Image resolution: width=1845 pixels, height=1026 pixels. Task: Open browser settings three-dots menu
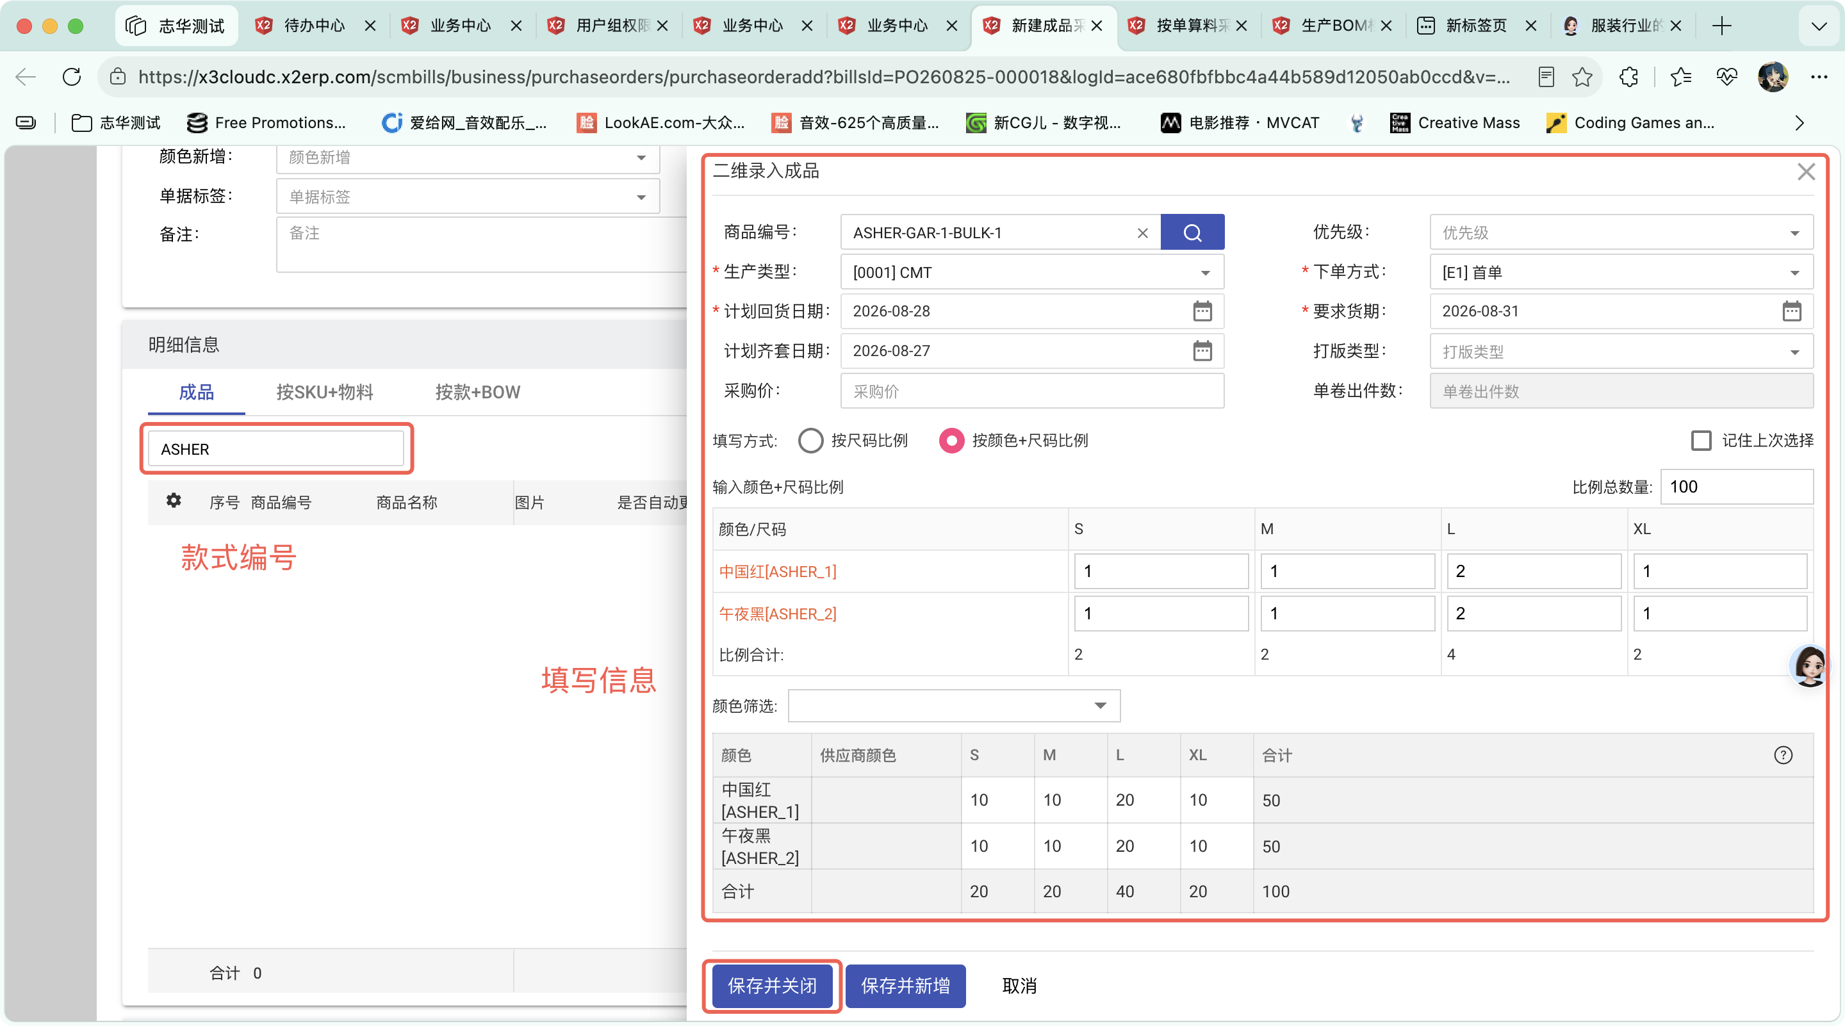click(1819, 77)
